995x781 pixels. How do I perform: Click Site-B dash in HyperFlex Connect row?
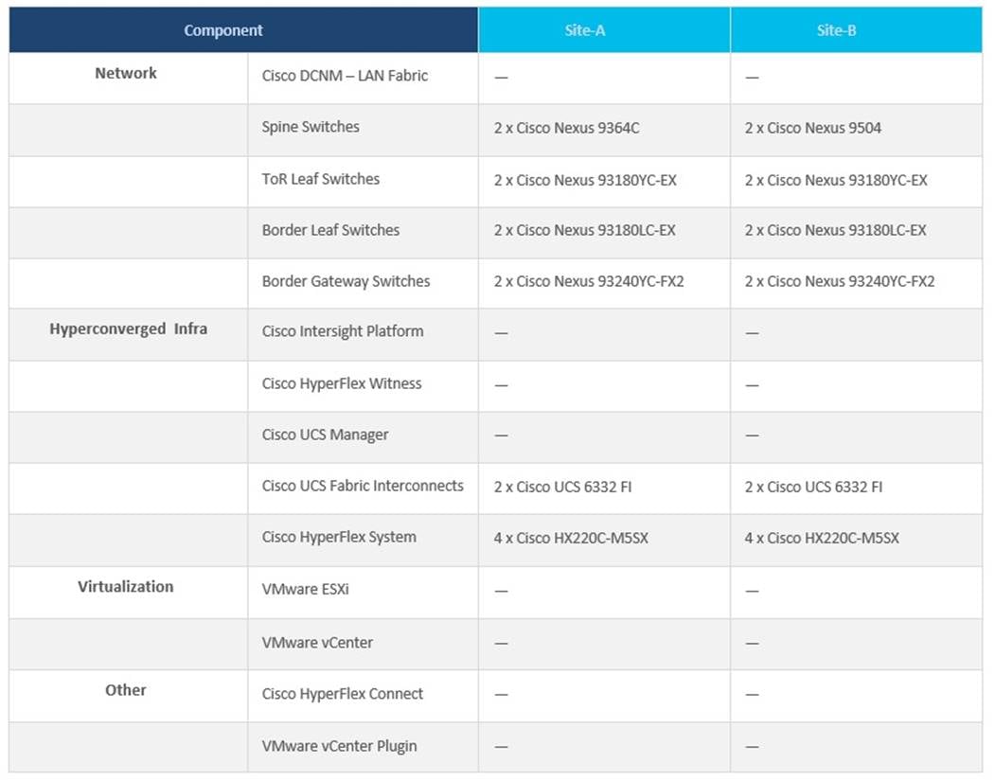(x=752, y=695)
